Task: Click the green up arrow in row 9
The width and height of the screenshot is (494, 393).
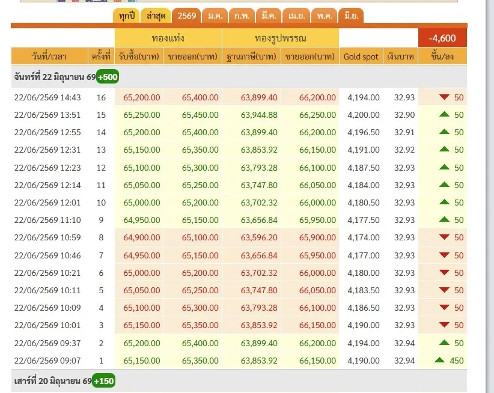Action: pyautogui.click(x=444, y=219)
